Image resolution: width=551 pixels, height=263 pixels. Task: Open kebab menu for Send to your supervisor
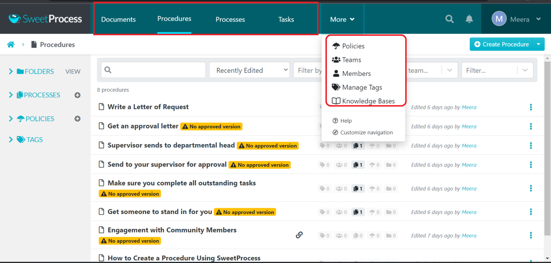point(531,165)
